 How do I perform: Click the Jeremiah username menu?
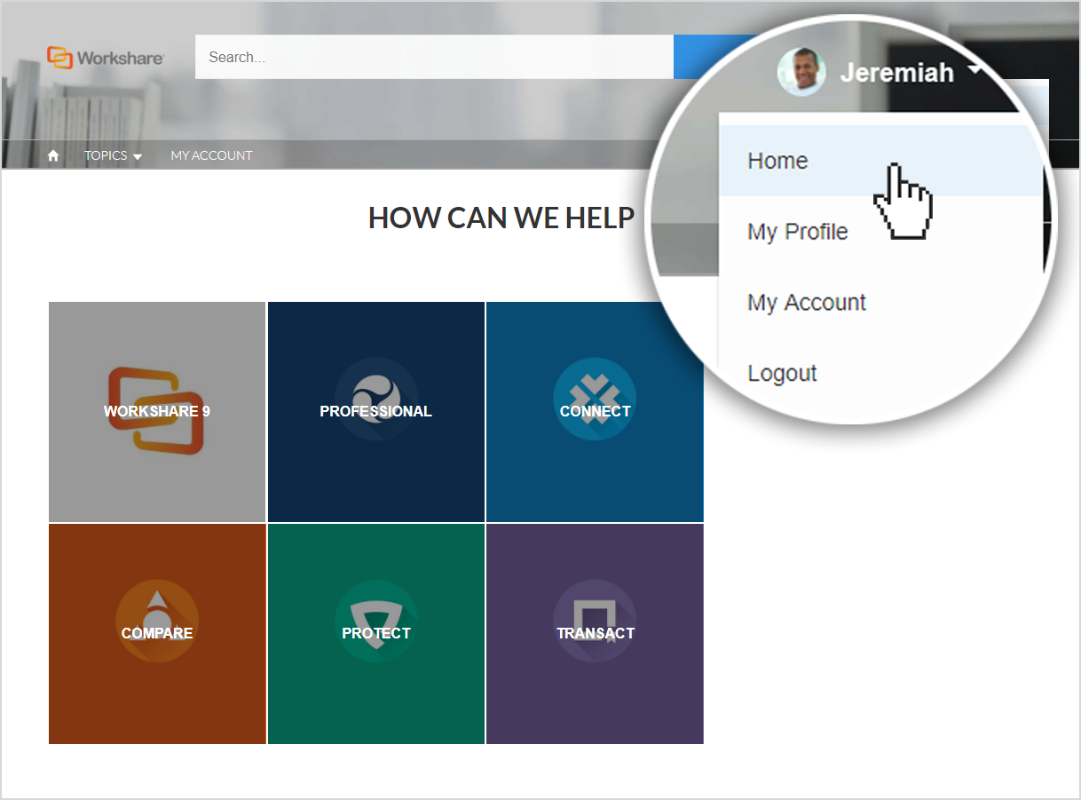[x=897, y=72]
